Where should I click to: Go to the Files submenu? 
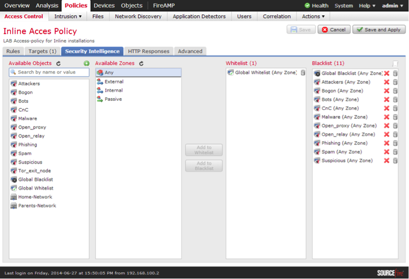98,17
